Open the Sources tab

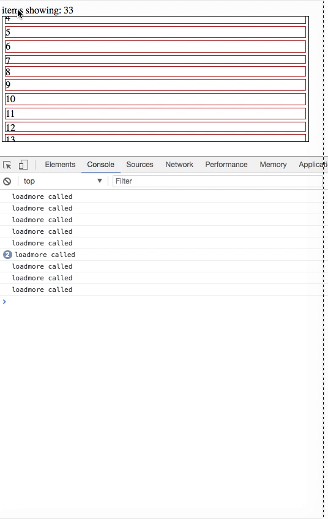pos(140,165)
